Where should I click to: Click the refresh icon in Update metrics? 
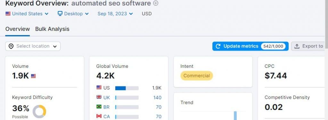click(218, 46)
